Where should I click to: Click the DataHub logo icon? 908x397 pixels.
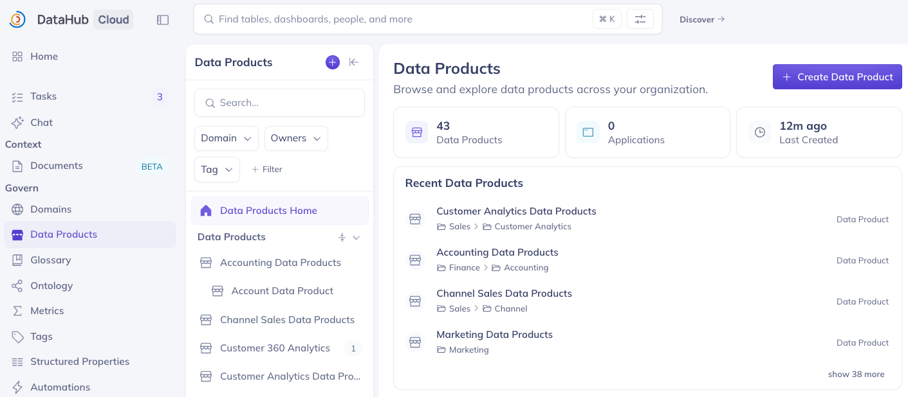17,20
